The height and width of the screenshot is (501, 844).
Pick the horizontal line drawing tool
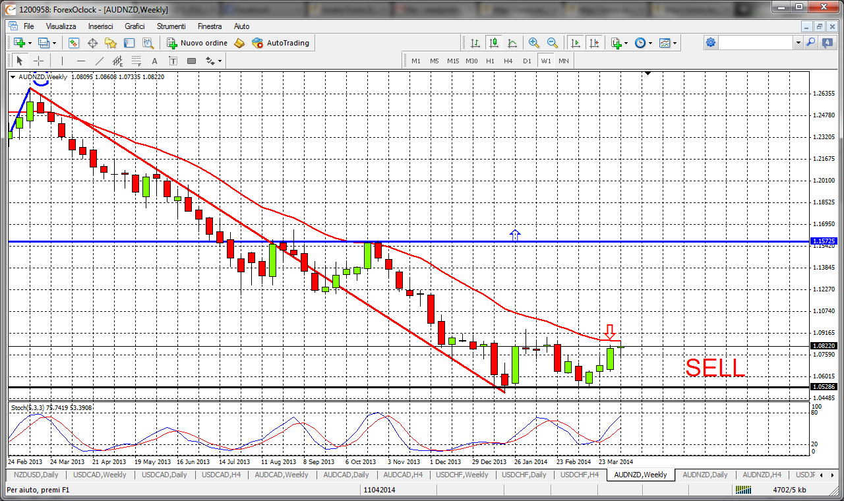[81, 61]
